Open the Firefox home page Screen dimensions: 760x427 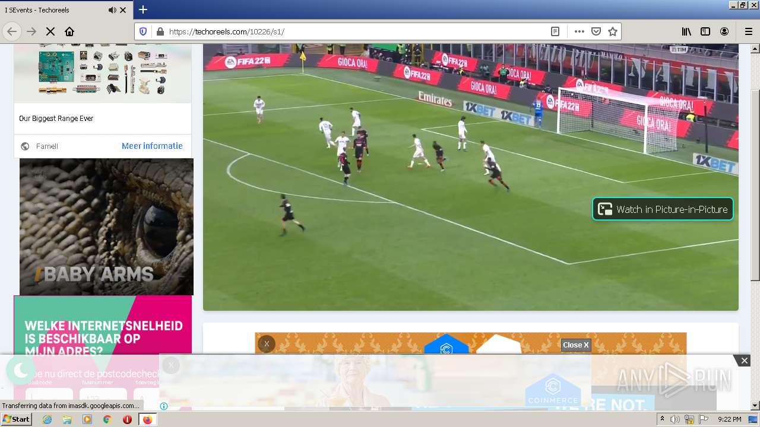[x=69, y=31]
